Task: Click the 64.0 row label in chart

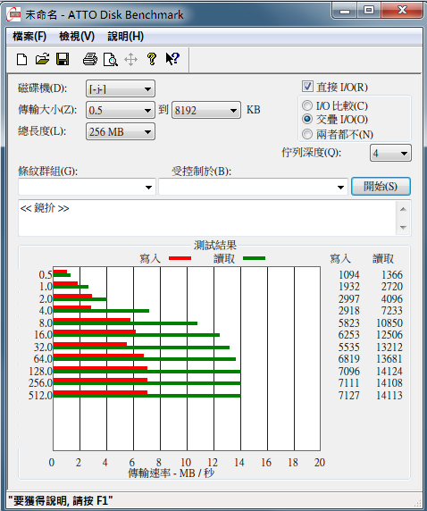Action: pos(43,359)
